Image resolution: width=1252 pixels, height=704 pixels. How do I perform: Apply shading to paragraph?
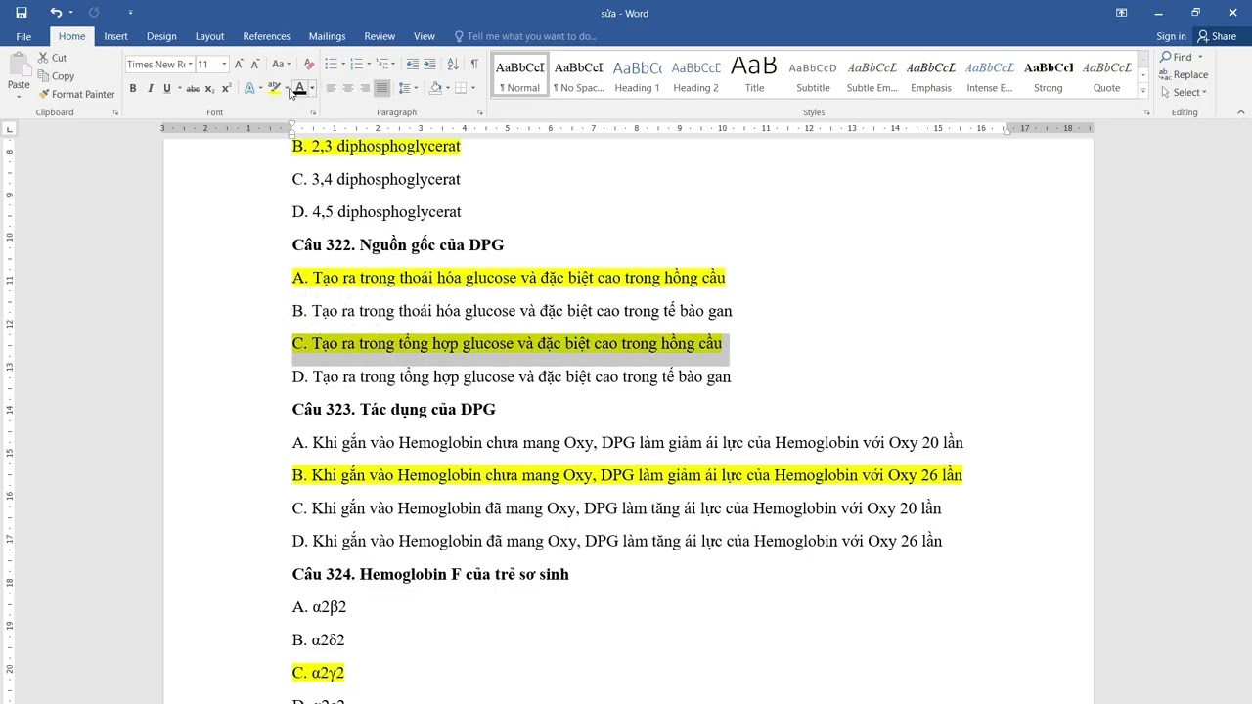436,88
